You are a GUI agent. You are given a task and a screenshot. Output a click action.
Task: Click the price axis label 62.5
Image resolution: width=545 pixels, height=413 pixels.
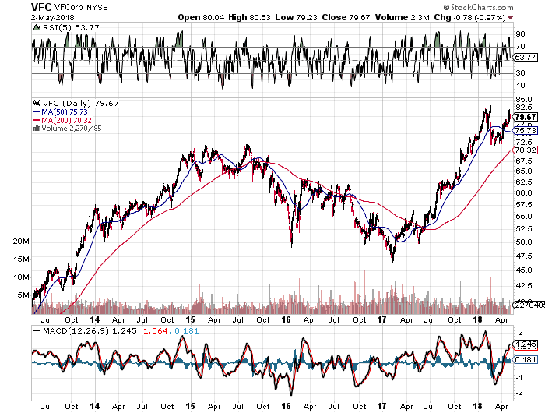pyautogui.click(x=524, y=182)
